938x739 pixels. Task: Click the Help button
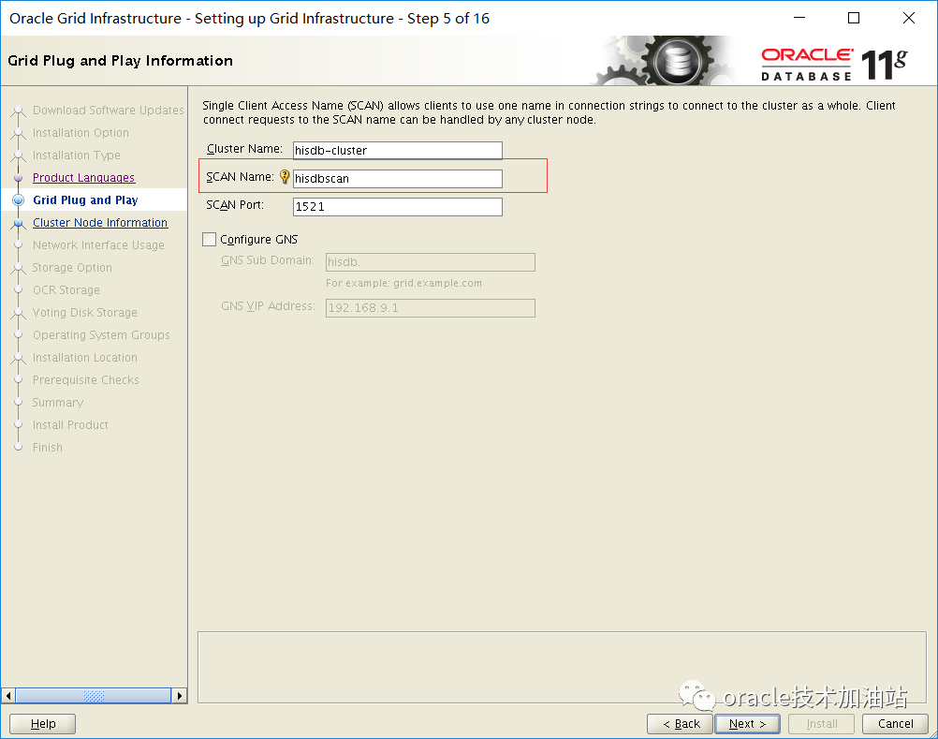42,723
